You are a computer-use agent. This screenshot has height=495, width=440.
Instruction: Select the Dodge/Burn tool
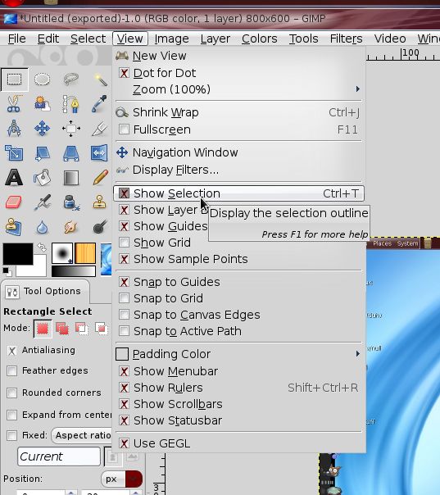[x=100, y=227]
